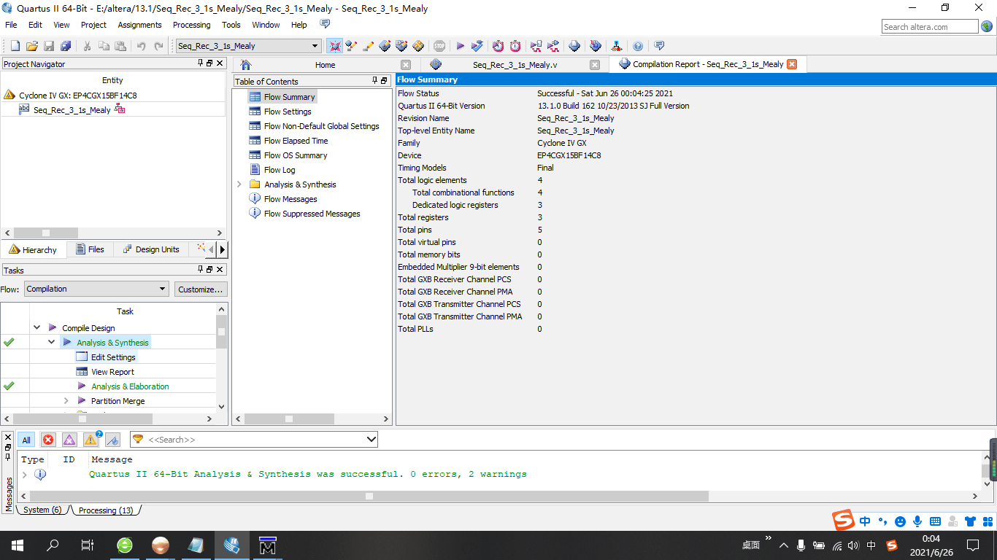Screen dimensions: 997x560
Task: Open the Tools menu
Action: [x=231, y=25]
